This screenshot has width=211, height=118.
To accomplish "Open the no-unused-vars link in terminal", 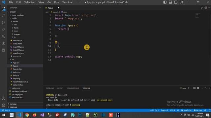I will [x=105, y=100].
